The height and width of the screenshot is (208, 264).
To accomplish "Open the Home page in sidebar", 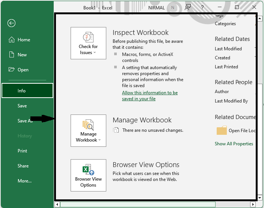I will 20,40.
